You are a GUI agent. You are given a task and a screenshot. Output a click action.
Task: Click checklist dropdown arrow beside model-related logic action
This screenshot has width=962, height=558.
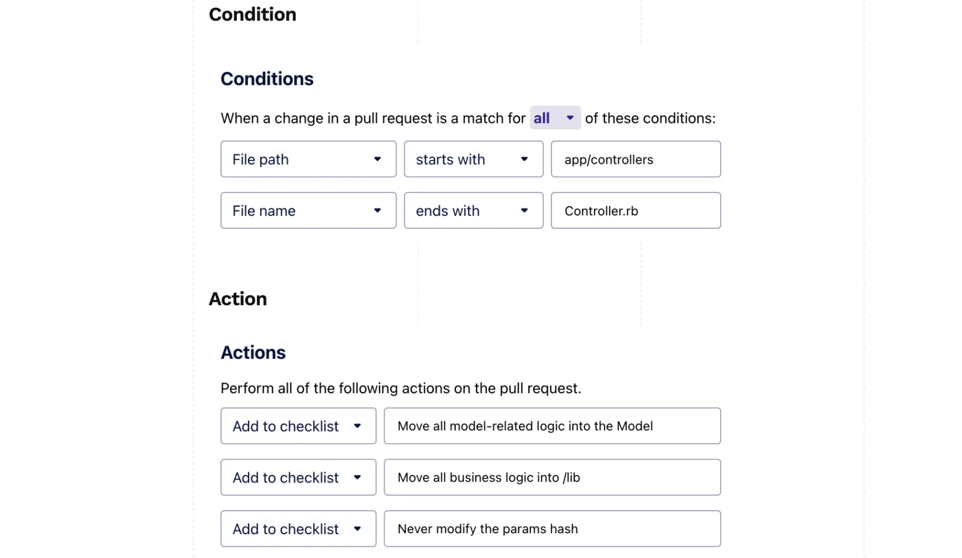pos(357,426)
